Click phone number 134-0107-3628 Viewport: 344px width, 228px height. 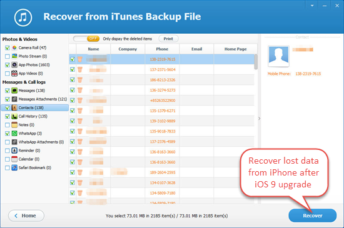point(163,182)
